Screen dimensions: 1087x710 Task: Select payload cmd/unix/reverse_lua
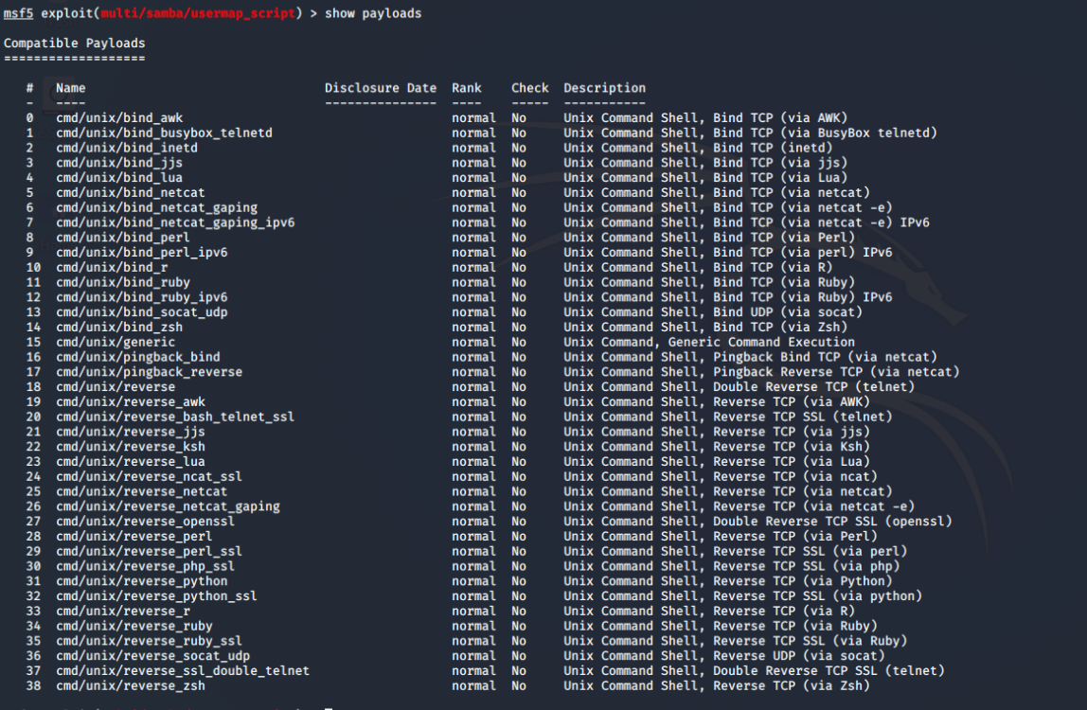click(x=131, y=461)
